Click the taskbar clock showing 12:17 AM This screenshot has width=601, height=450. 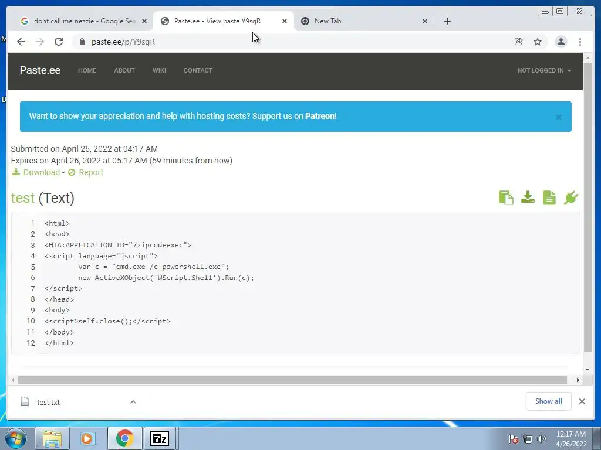[571, 438]
